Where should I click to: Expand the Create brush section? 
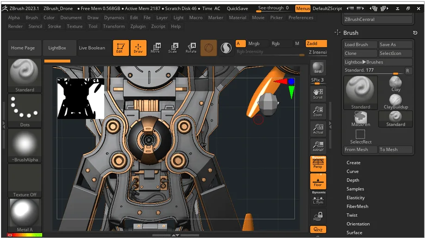coord(353,163)
